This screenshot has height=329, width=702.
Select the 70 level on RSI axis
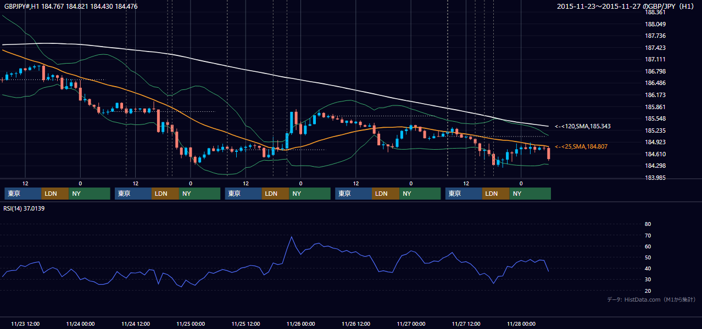point(648,235)
